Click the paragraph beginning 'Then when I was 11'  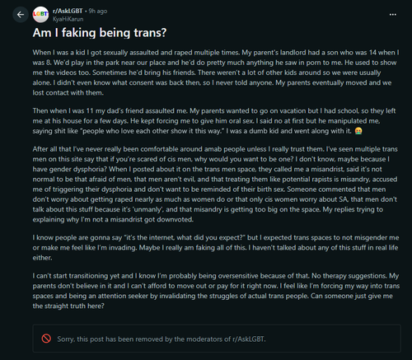click(214, 121)
